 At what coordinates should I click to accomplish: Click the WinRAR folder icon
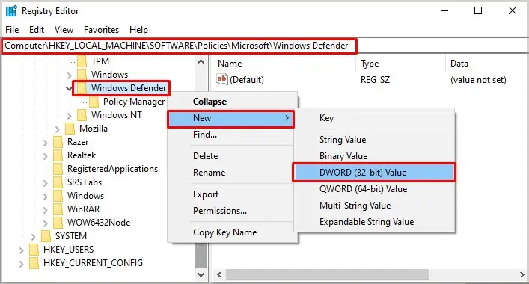tap(58, 209)
